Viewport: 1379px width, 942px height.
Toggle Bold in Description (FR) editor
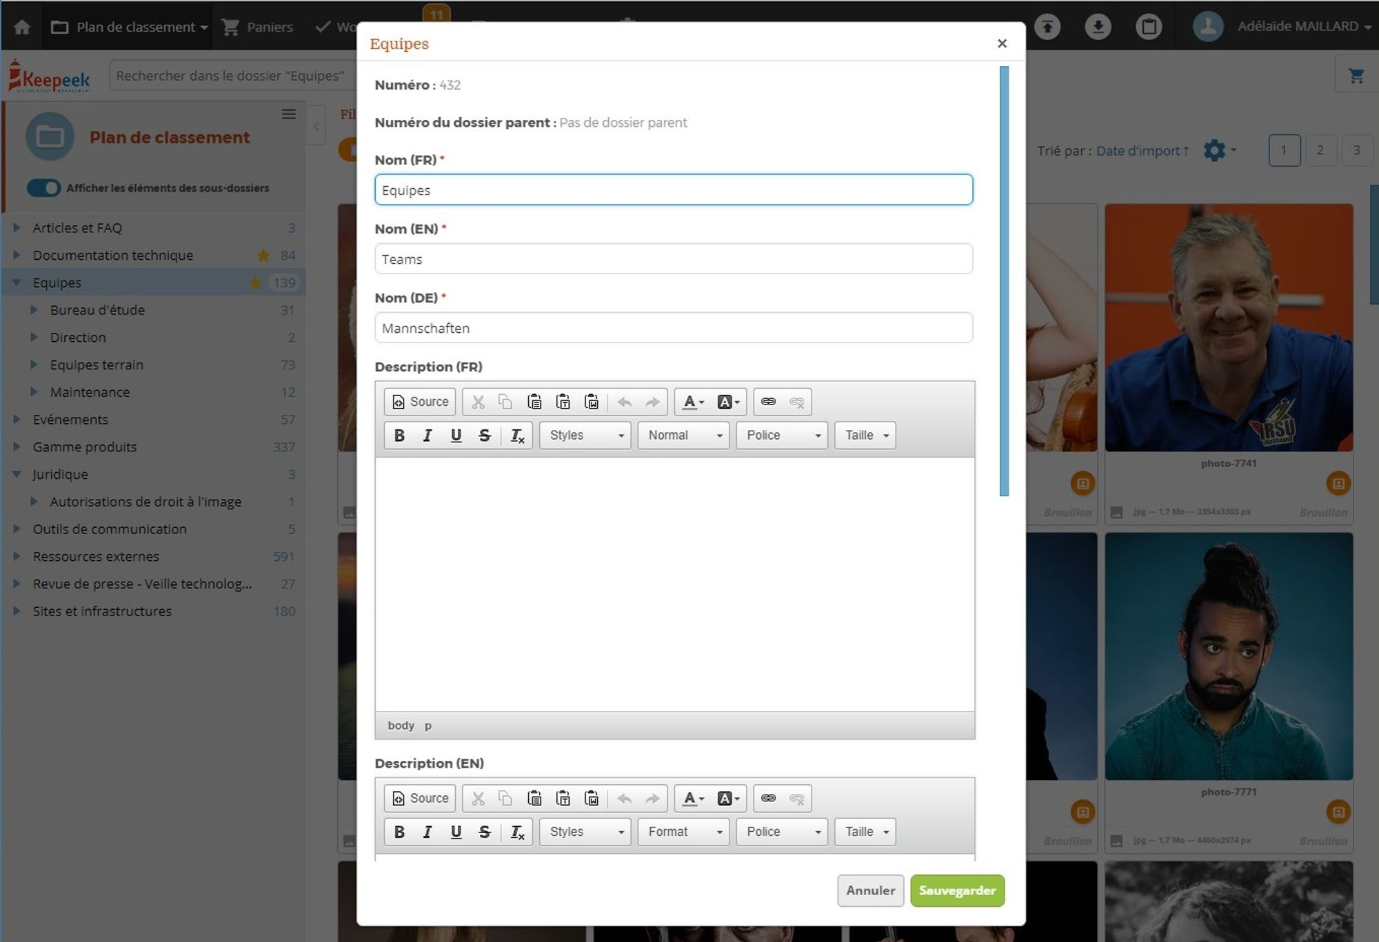click(x=399, y=436)
